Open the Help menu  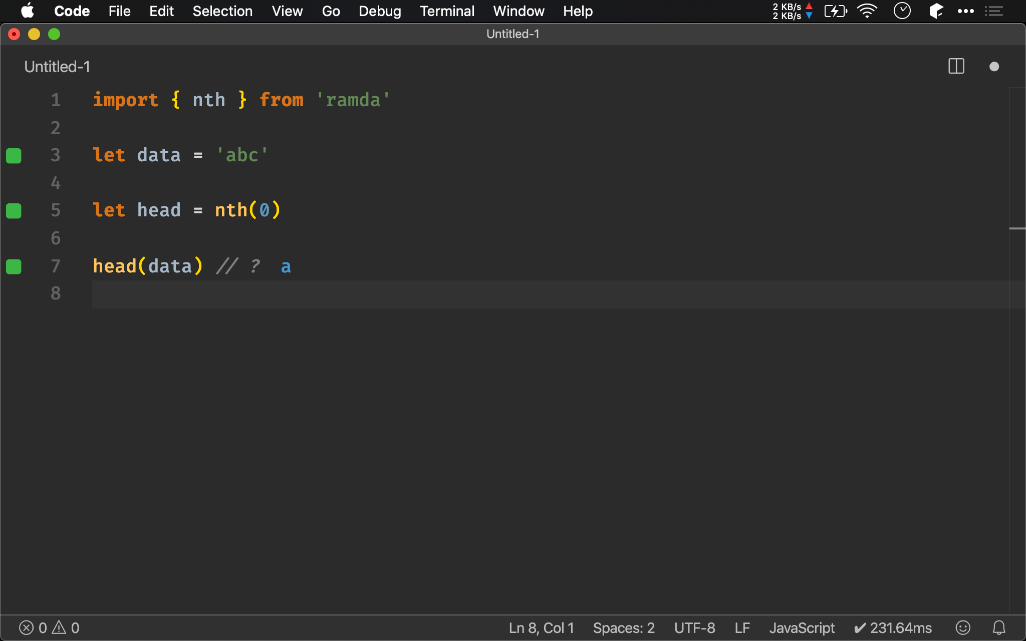tap(578, 11)
